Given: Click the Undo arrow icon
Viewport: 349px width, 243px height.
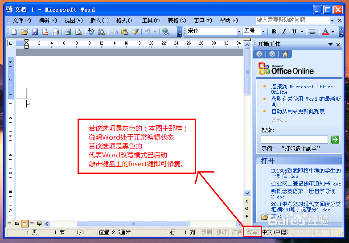Looking at the screenshot, I should 148,32.
